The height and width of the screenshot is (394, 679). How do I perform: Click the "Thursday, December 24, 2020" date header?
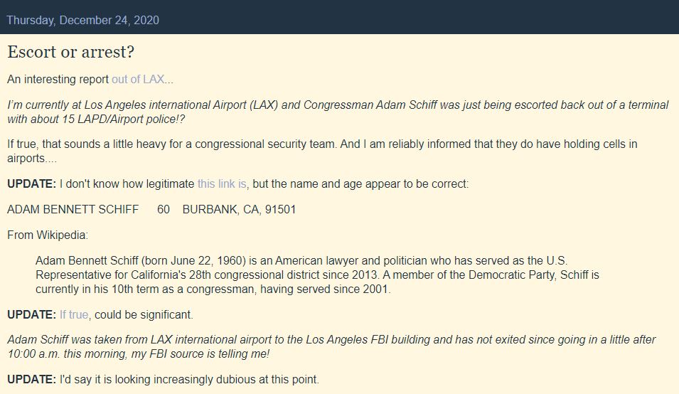click(83, 21)
